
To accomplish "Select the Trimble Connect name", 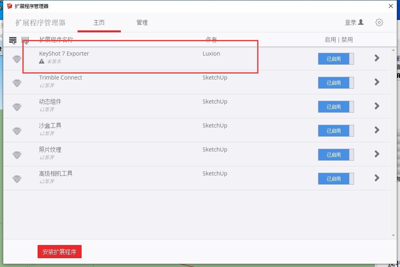I will (x=60, y=78).
